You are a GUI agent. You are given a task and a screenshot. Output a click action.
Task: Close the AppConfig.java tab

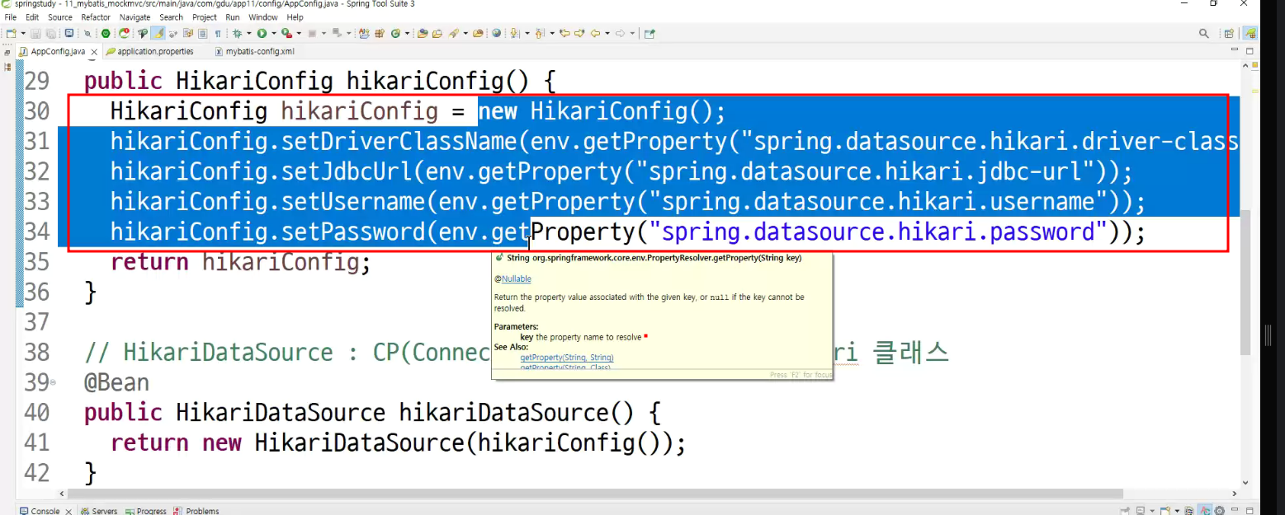pyautogui.click(x=94, y=52)
